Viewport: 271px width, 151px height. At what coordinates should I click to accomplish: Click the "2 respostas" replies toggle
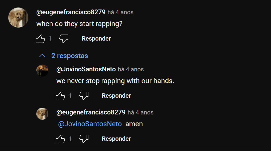coord(70,56)
